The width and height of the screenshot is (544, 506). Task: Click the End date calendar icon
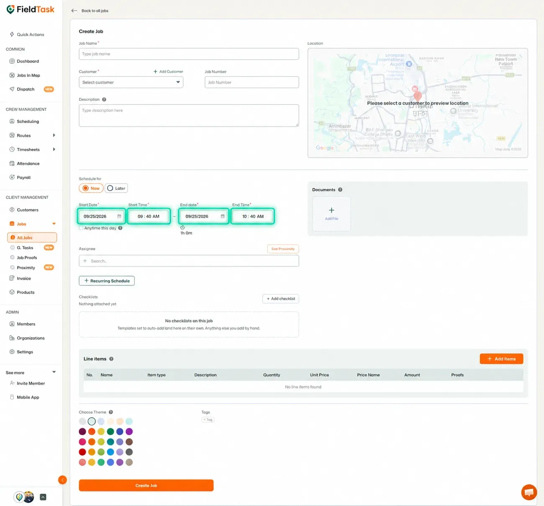pos(223,216)
